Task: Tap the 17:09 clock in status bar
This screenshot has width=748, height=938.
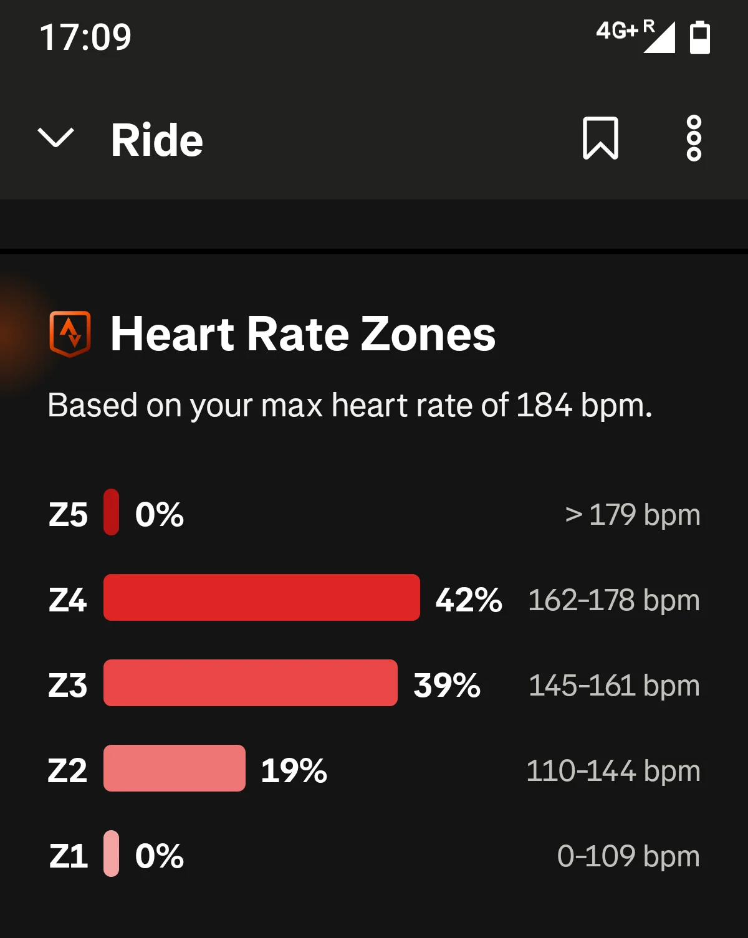Action: 85,37
